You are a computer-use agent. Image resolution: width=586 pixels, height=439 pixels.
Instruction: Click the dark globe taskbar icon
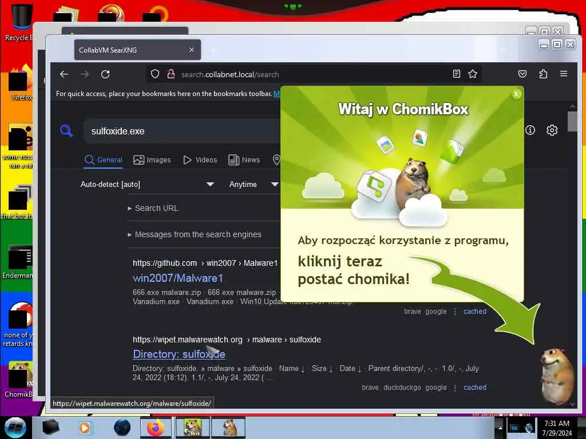(122, 428)
